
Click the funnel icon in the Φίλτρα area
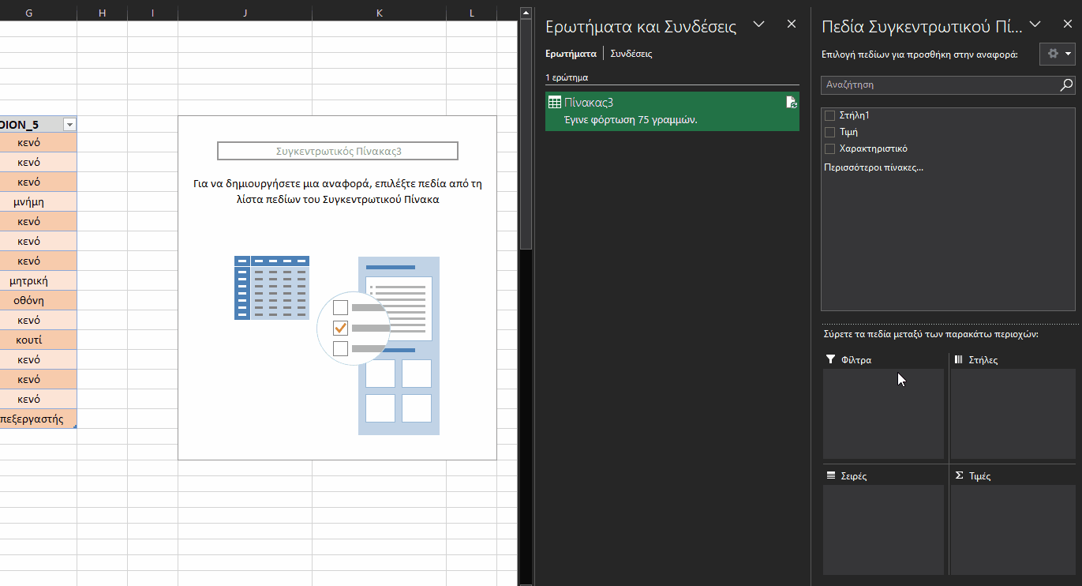click(829, 359)
